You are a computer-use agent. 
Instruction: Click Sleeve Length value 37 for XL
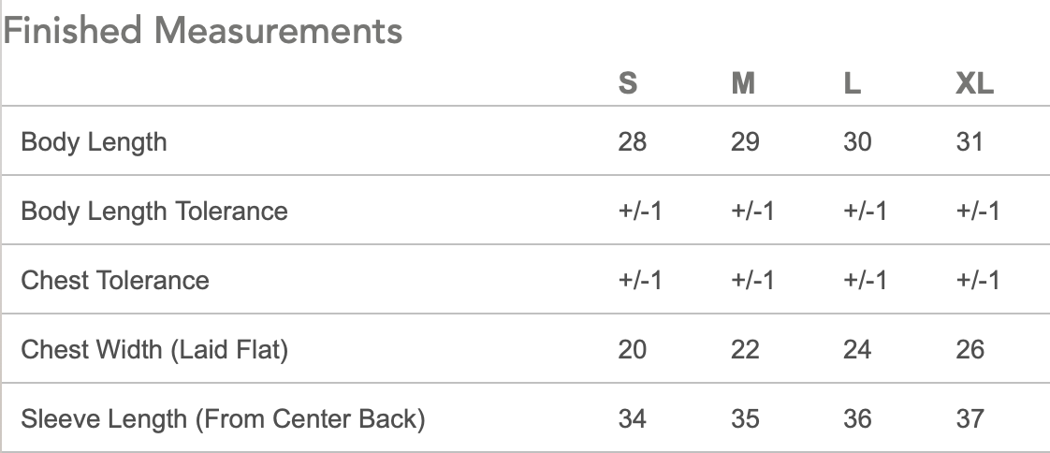[970, 418]
